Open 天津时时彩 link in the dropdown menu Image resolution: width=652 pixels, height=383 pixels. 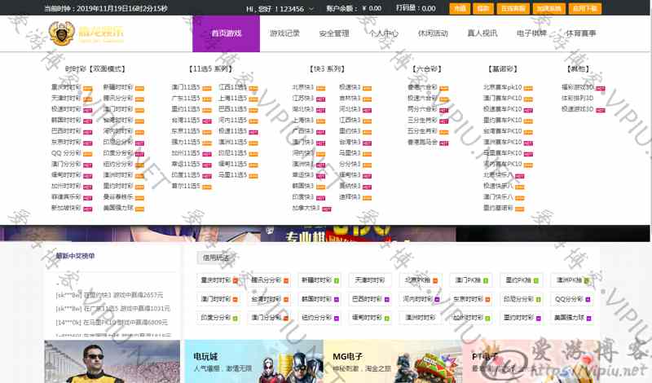pos(66,98)
